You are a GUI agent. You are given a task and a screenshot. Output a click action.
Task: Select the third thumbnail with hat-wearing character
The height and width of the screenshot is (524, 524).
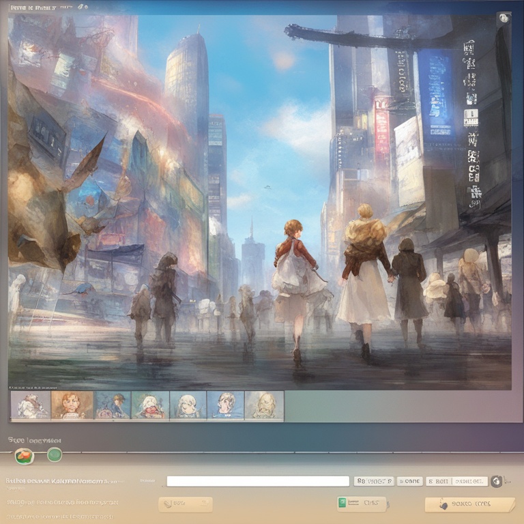click(x=113, y=405)
